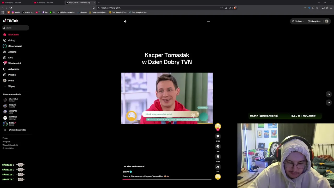
Task: Open a new browser tab
Action: [99, 3]
